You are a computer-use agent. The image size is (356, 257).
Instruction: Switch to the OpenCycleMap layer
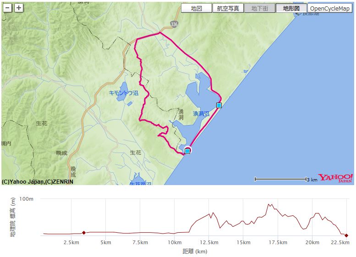(x=330, y=8)
